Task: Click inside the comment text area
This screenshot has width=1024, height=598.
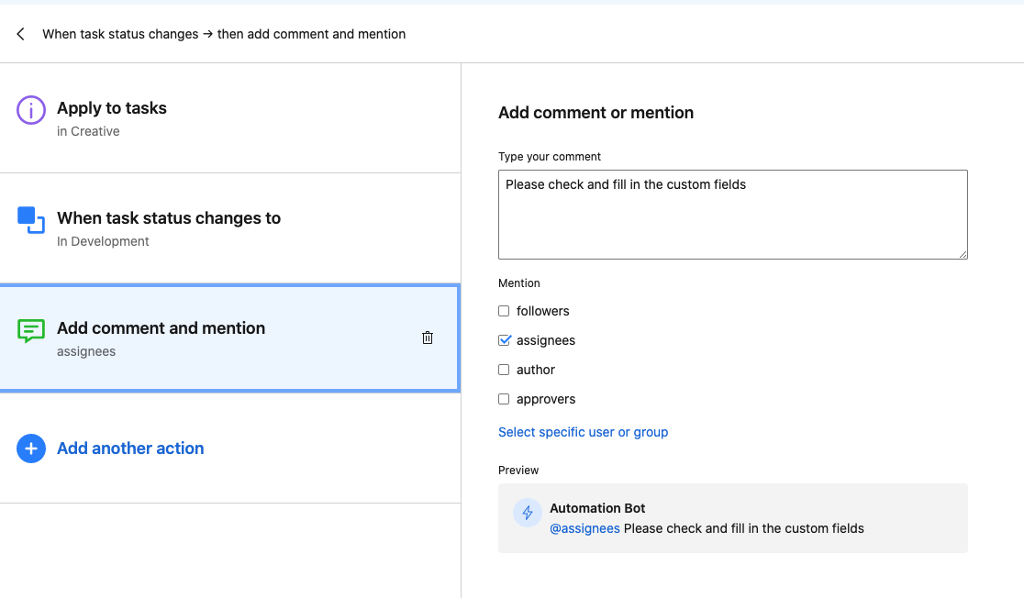Action: pyautogui.click(x=732, y=220)
